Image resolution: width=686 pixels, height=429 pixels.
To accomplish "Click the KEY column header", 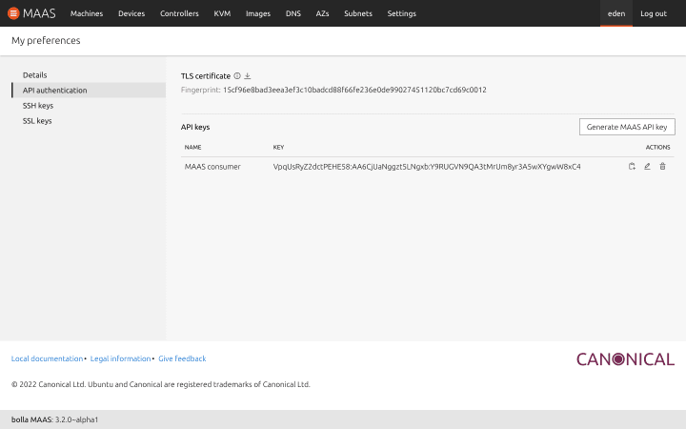I will (x=278, y=147).
